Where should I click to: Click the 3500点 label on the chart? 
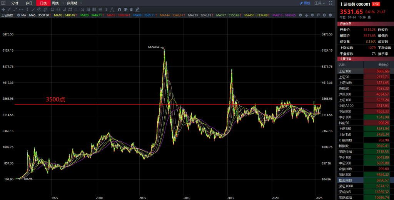[55, 99]
